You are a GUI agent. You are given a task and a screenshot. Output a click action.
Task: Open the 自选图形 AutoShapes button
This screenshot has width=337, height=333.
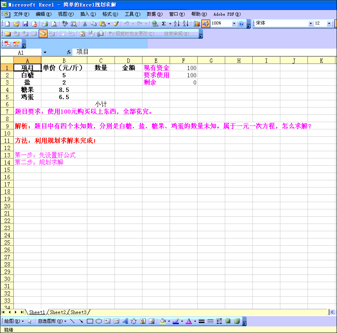click(52, 321)
